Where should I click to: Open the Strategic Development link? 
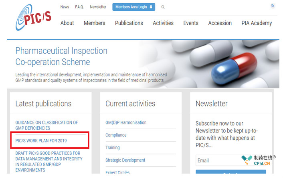click(x=125, y=160)
